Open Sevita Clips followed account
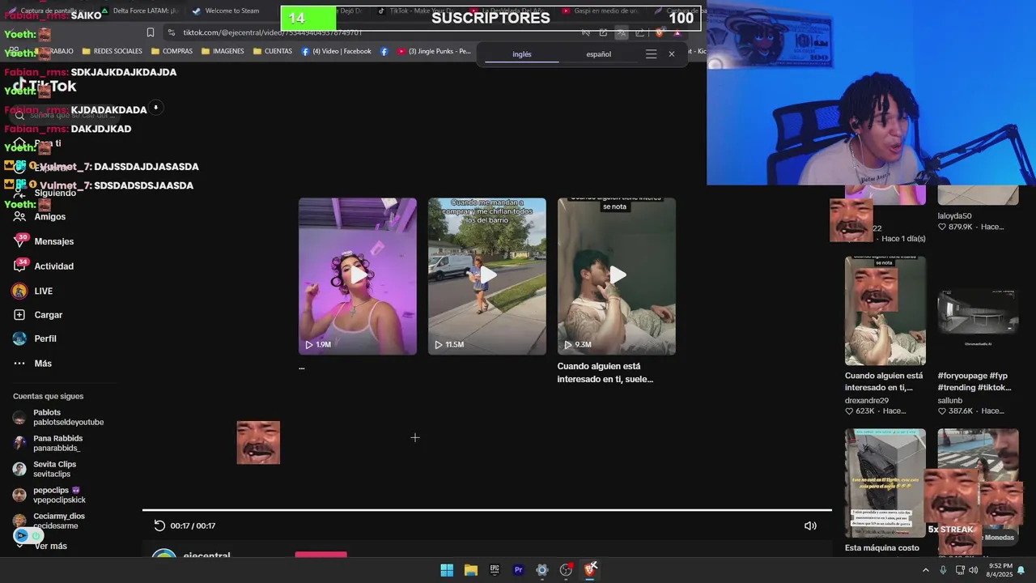The image size is (1036, 583). tap(45, 469)
